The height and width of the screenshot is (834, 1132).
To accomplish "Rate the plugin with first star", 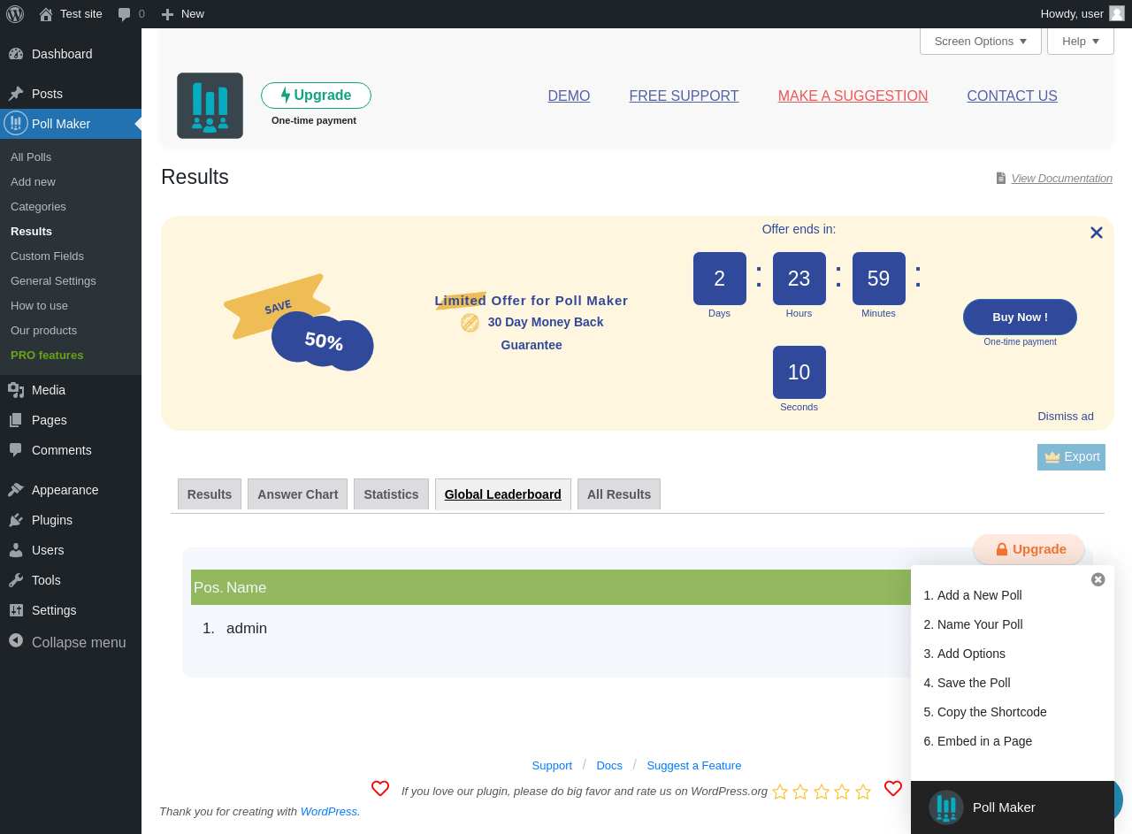I will coord(780,792).
